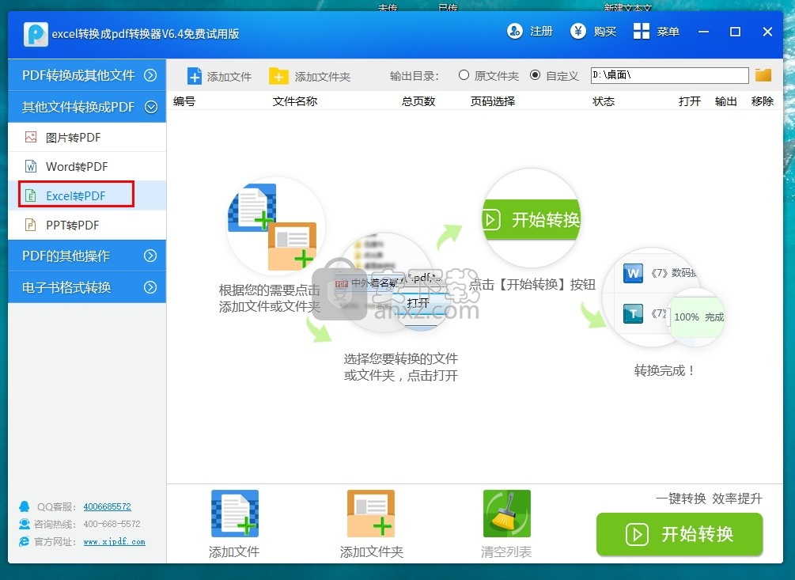Screen dimensions: 795x580
Task: Open the 注册 register option
Action: click(529, 32)
